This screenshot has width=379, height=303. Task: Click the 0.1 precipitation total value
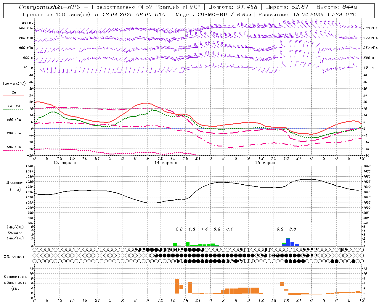pos(229,229)
